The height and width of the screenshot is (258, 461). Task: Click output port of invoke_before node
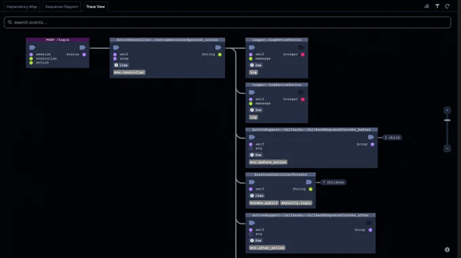tap(371, 137)
